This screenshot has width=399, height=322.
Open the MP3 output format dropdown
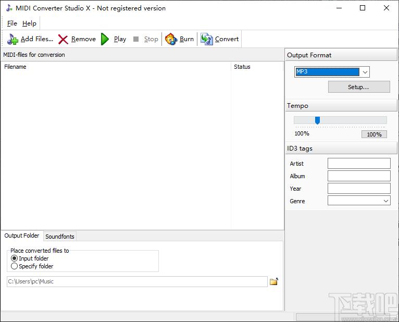pos(365,72)
